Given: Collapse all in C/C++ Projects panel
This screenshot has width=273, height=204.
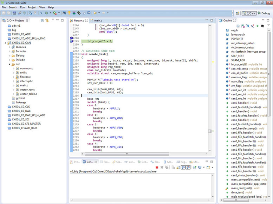Looking at the screenshot, I should point(42,20).
